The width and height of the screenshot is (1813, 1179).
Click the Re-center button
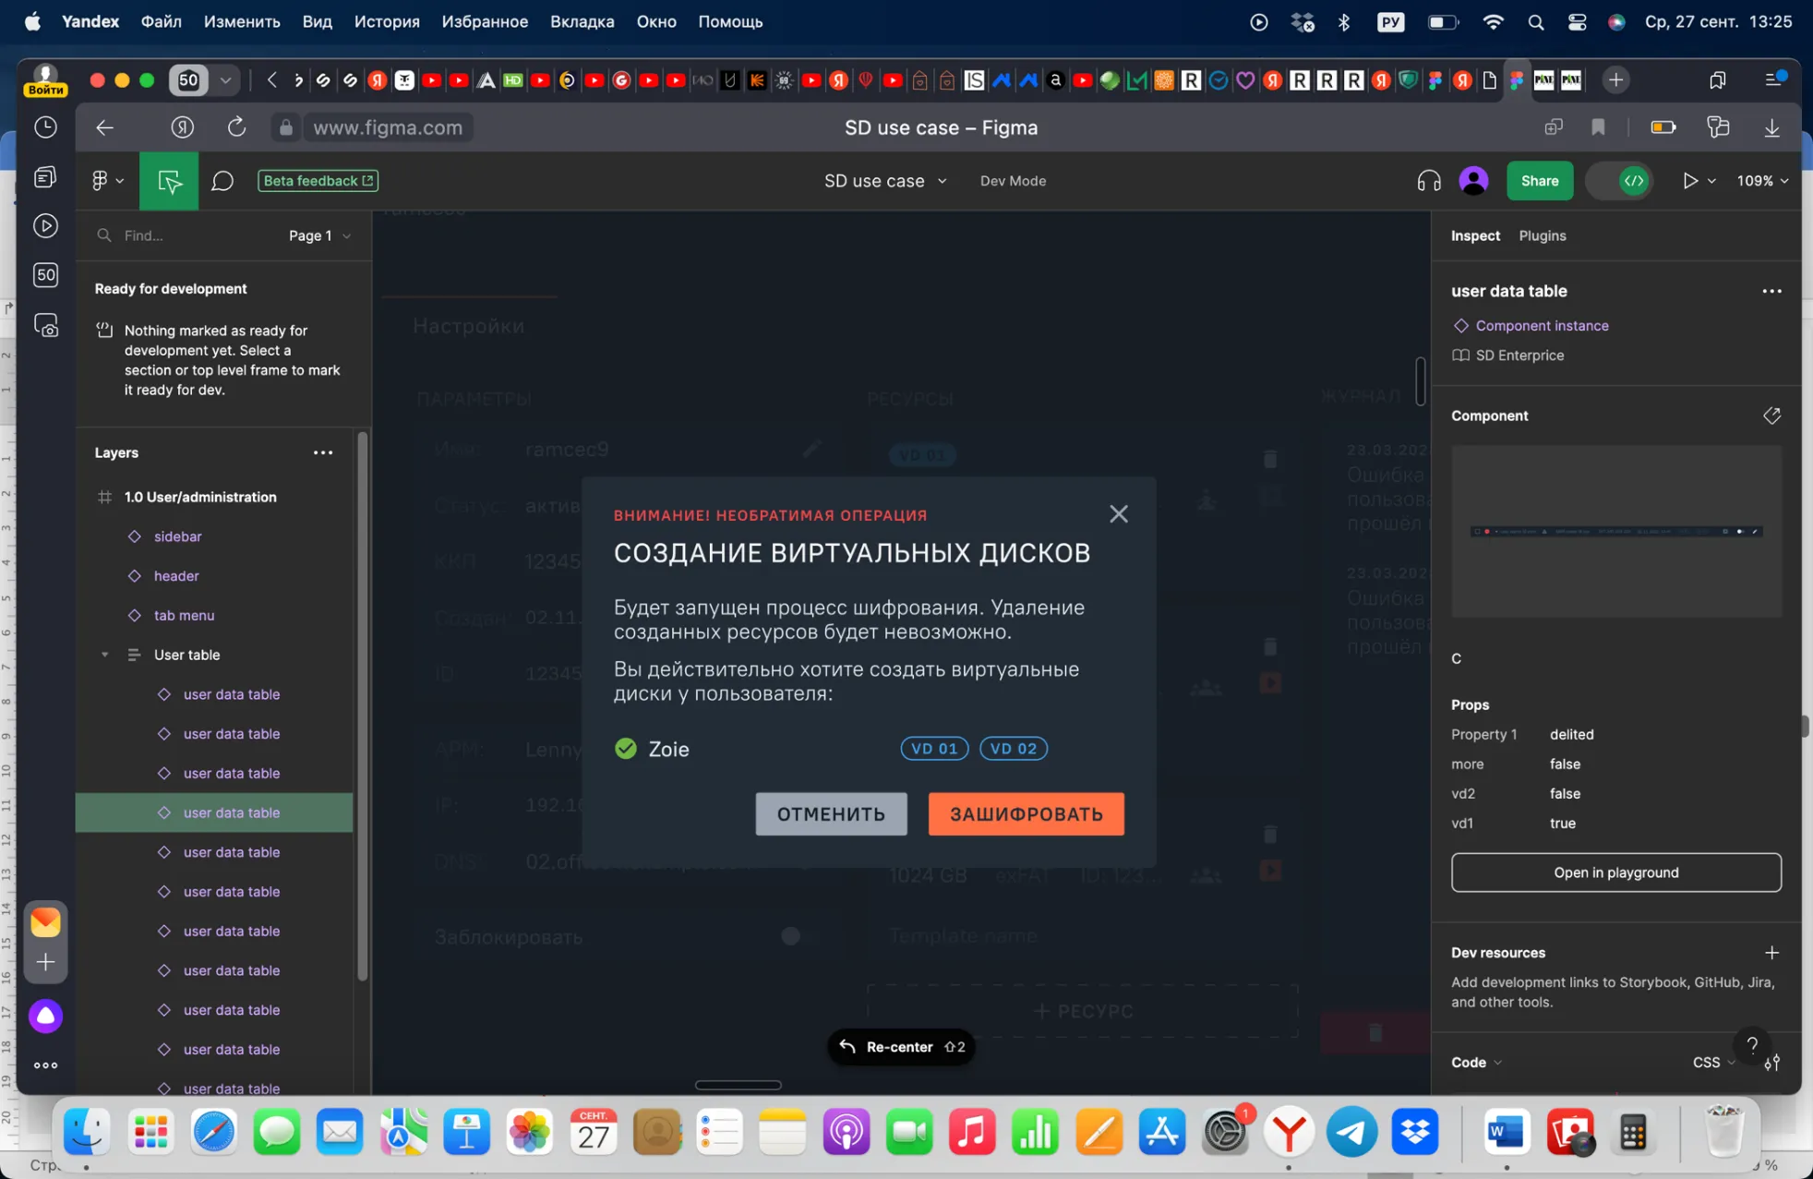pyautogui.click(x=901, y=1047)
